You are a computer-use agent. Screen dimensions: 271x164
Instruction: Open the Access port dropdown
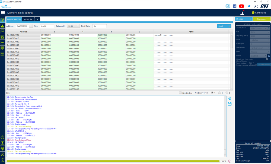260,44
